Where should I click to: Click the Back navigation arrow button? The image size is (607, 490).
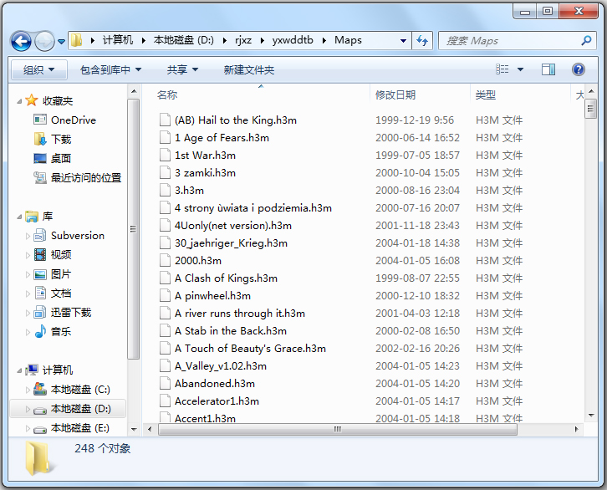(x=22, y=40)
